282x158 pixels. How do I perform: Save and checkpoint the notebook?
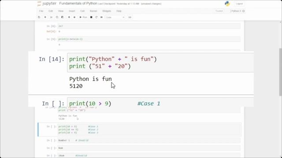pyautogui.click(x=39, y=17)
